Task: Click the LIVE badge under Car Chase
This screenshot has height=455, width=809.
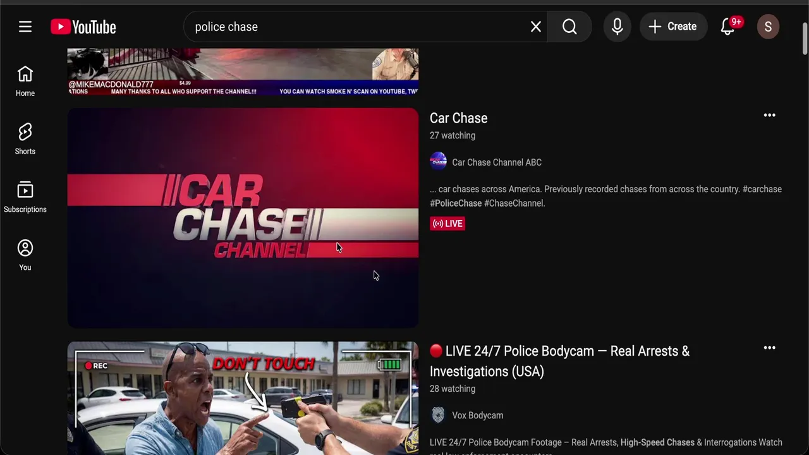Action: [447, 224]
